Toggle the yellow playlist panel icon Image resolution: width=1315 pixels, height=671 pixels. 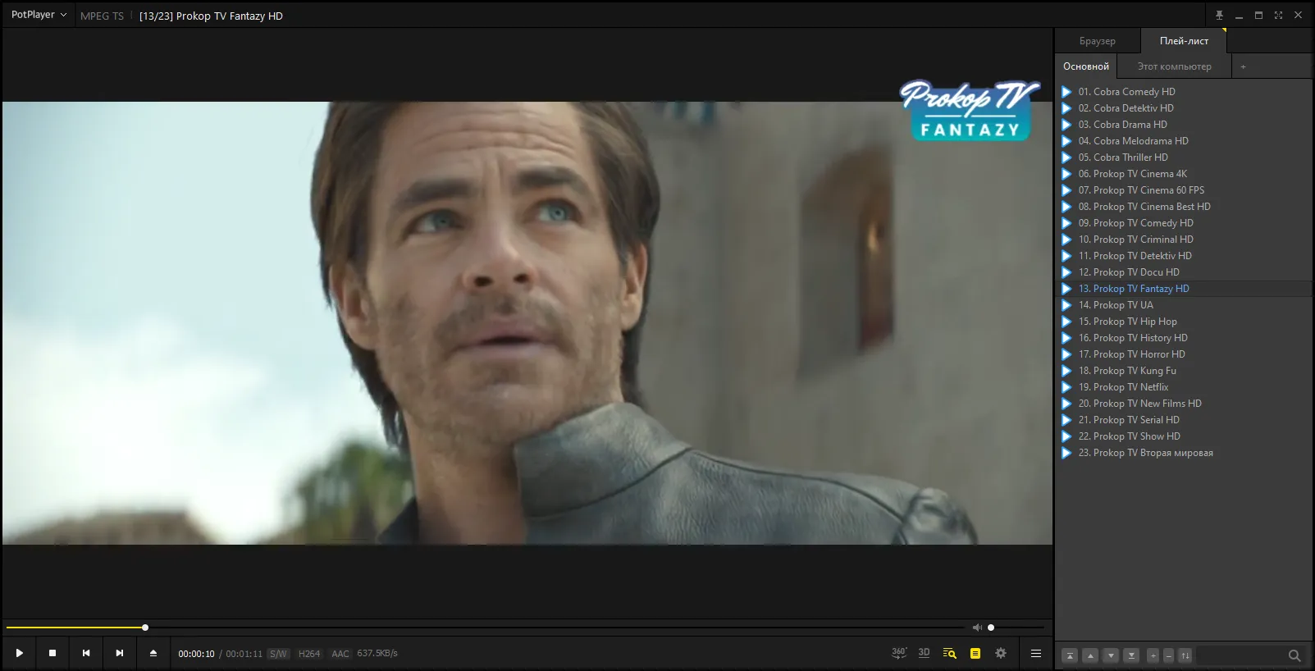point(975,654)
